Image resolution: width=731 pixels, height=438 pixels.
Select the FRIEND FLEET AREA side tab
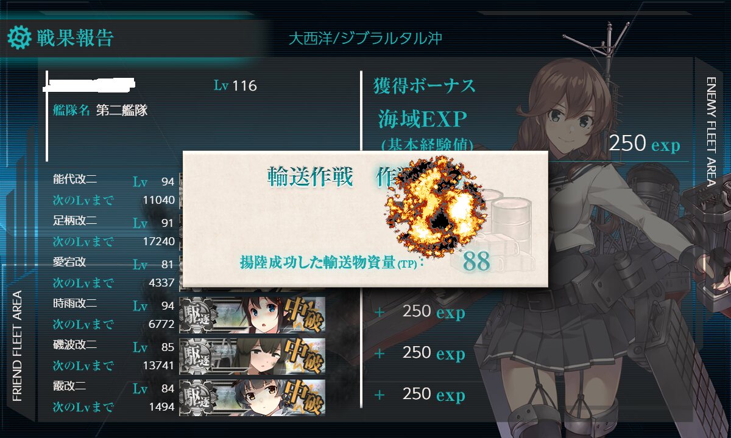17,346
